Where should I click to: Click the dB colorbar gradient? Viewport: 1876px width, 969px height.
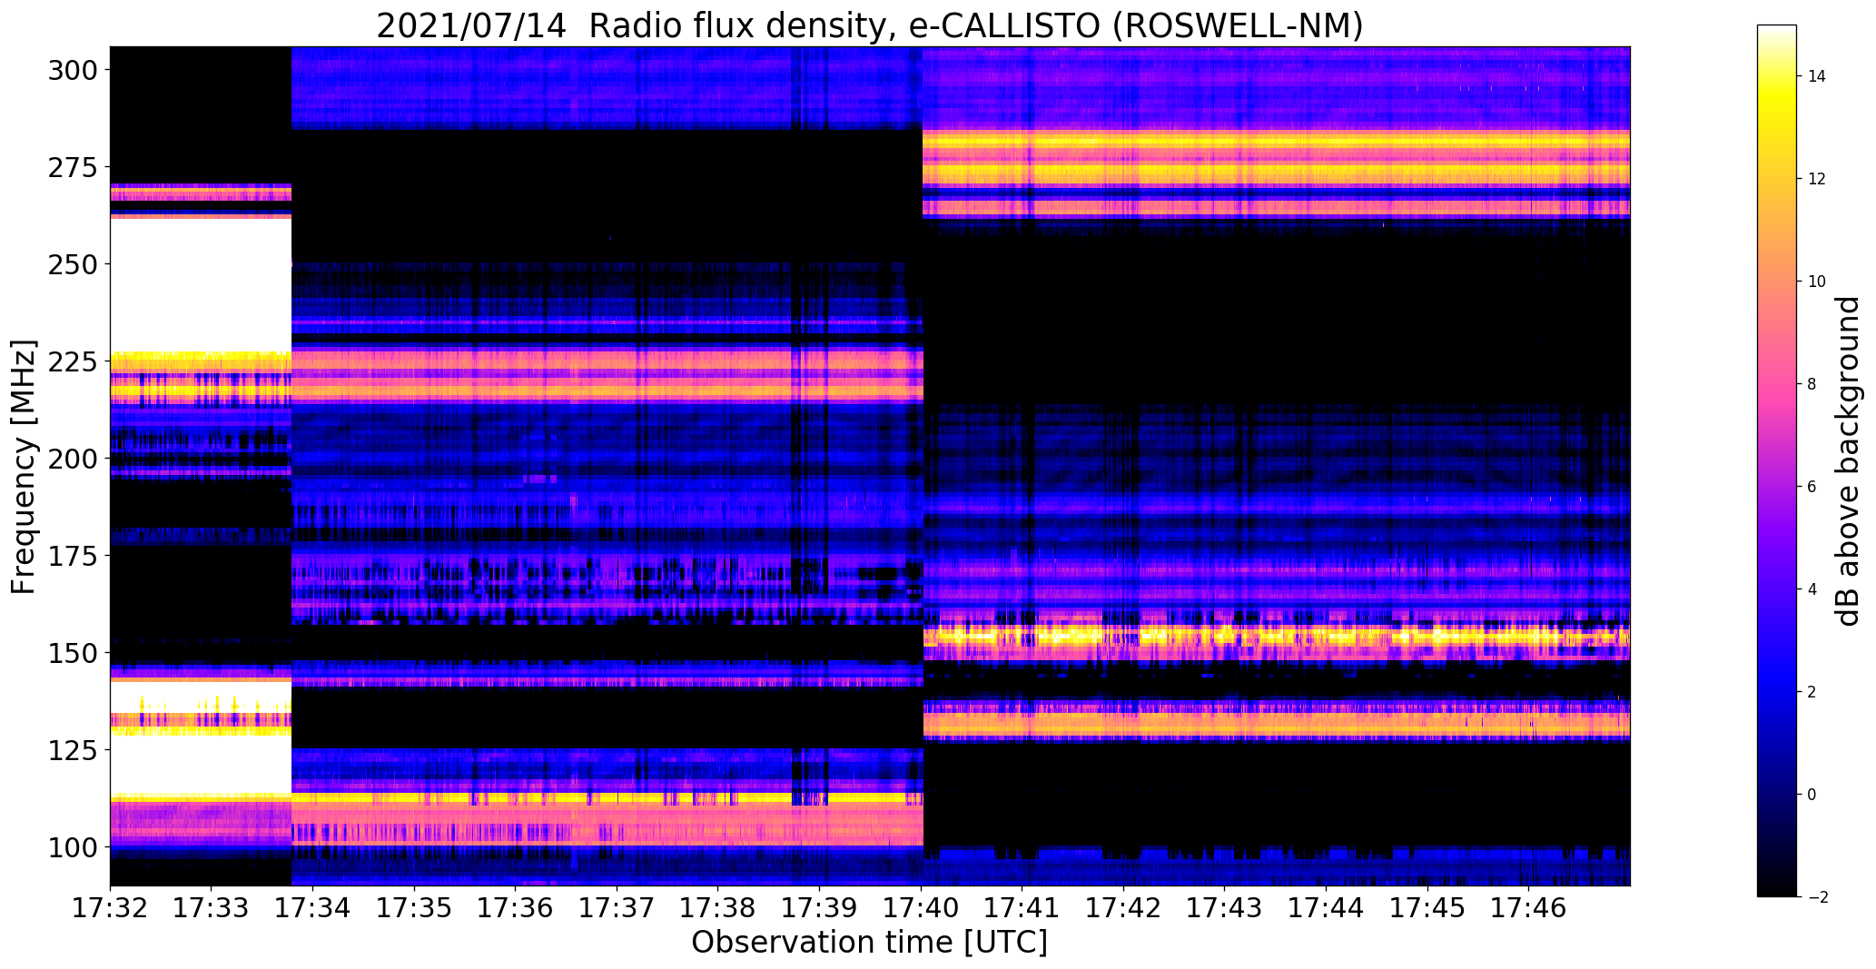coord(1777,460)
